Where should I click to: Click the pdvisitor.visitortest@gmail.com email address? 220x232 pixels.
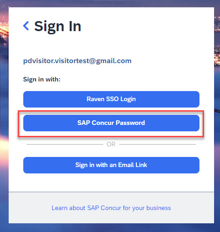(x=77, y=61)
